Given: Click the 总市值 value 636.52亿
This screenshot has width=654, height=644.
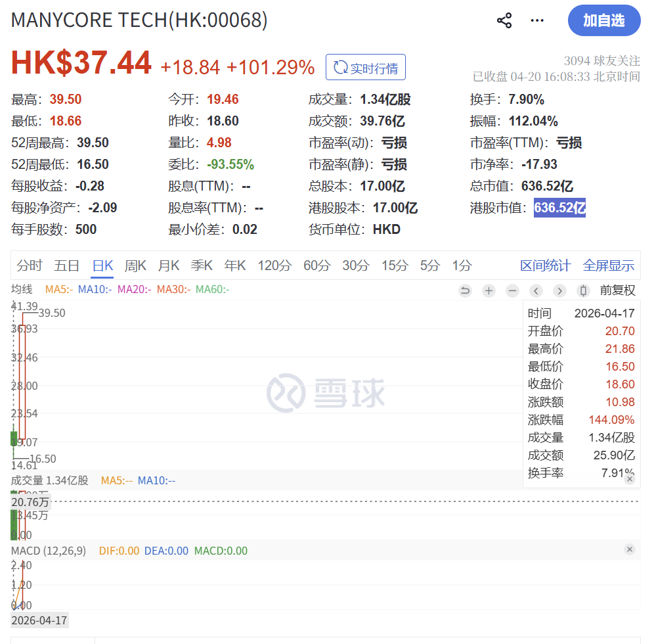Looking at the screenshot, I should point(547,186).
